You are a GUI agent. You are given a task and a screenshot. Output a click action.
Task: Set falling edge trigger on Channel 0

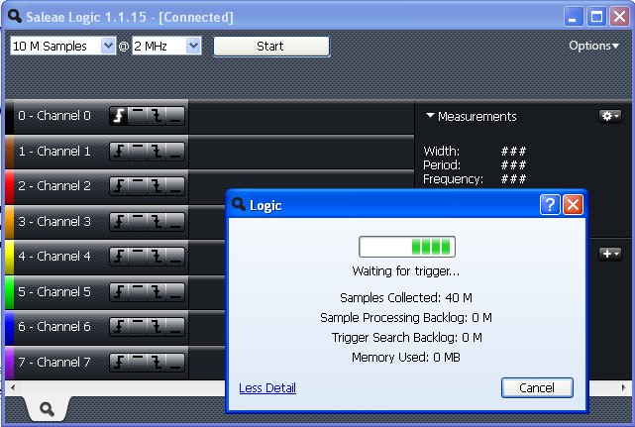pos(157,116)
